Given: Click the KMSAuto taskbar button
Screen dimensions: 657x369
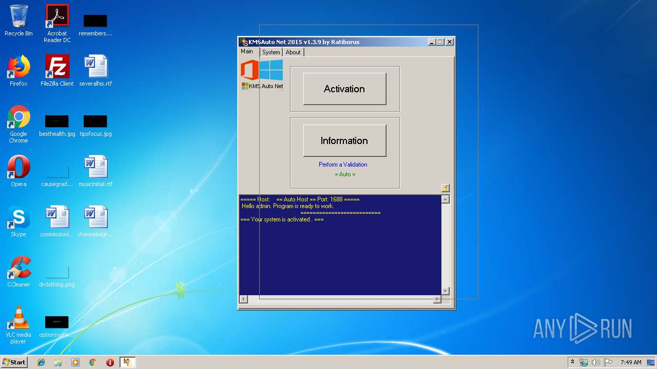Looking at the screenshot, I should [127, 362].
